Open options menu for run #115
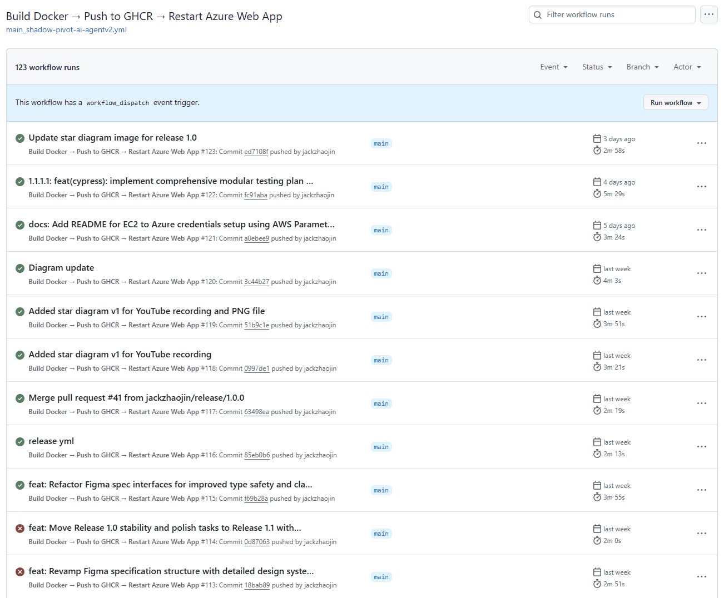 click(702, 490)
